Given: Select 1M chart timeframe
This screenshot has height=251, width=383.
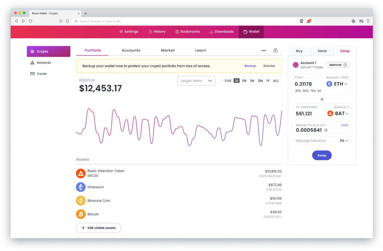Looking at the screenshot, I should [x=252, y=81].
